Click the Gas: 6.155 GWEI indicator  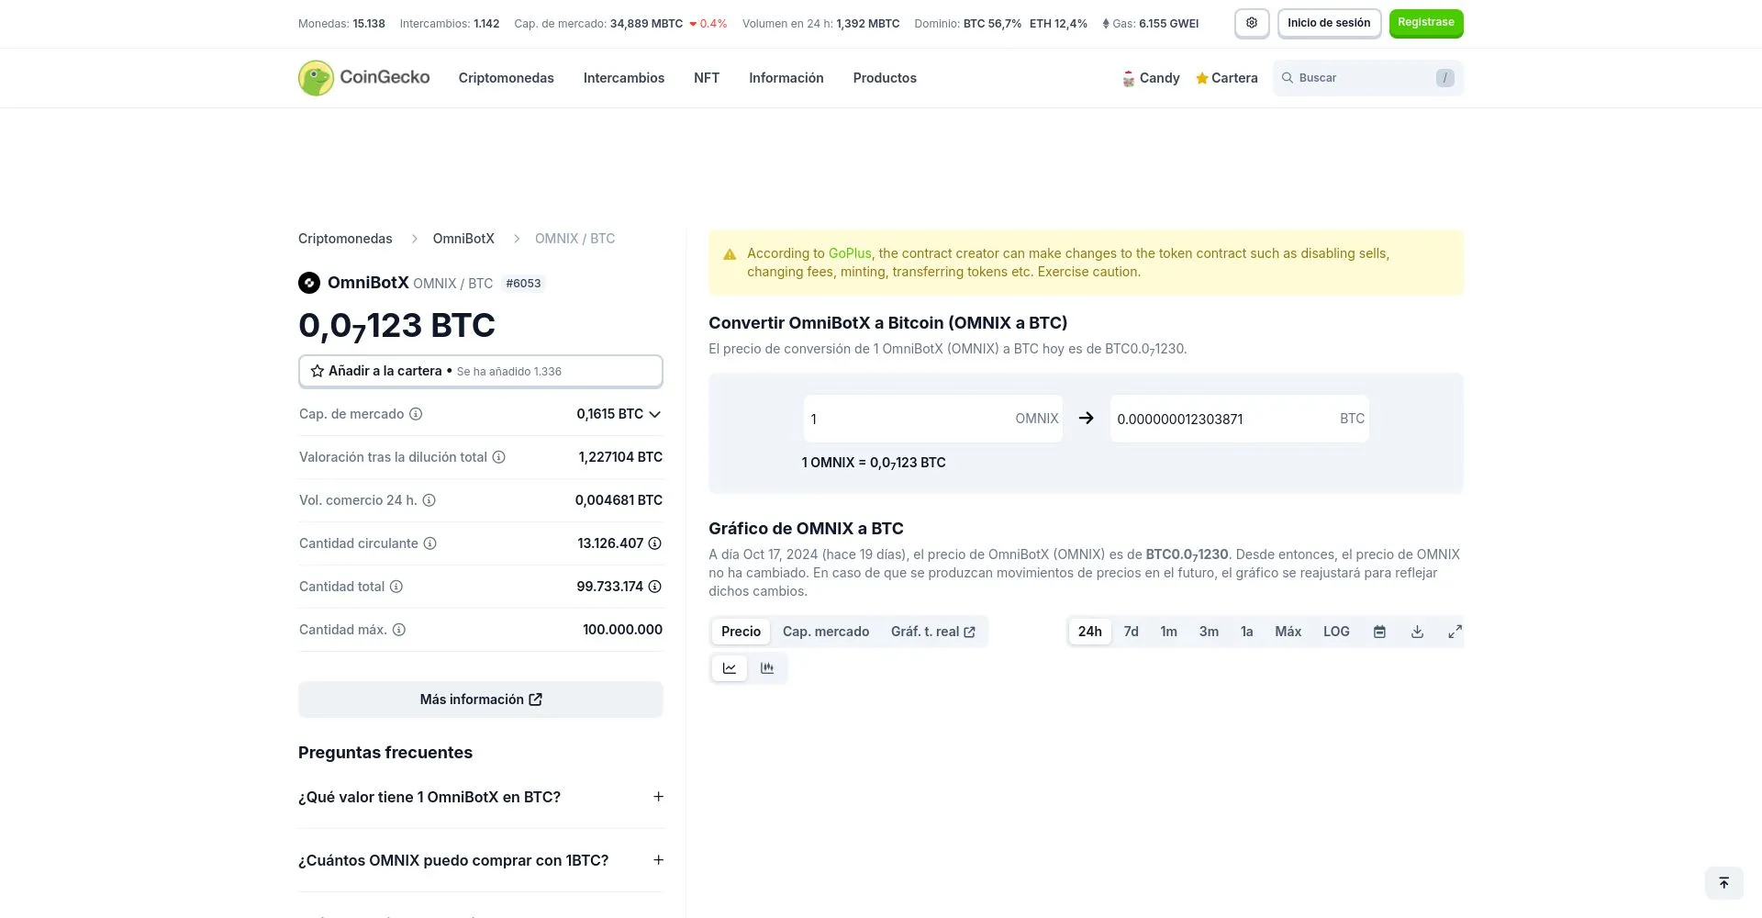pyautogui.click(x=1151, y=24)
